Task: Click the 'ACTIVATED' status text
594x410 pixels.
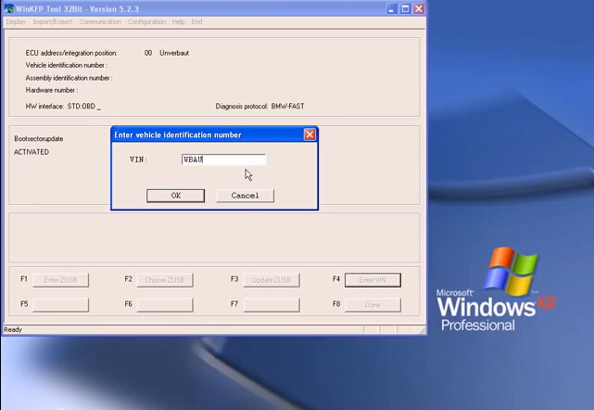Action: [x=32, y=152]
